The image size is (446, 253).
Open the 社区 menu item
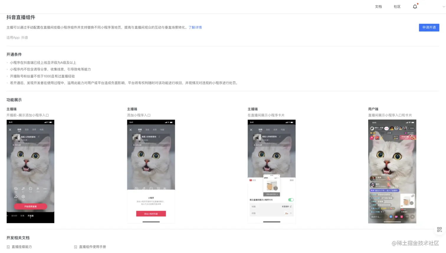(x=397, y=6)
